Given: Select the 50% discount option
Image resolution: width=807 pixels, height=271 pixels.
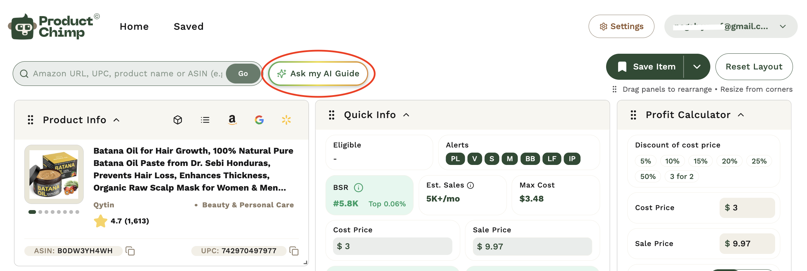Looking at the screenshot, I should coord(648,177).
